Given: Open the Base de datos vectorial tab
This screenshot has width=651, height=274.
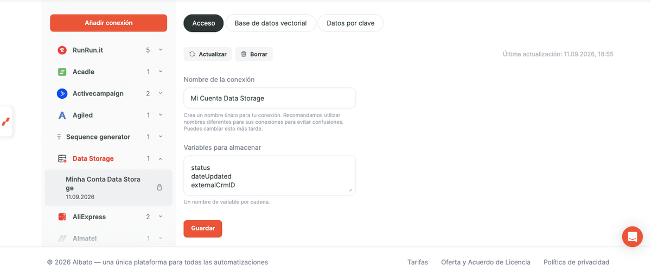Looking at the screenshot, I should (271, 23).
